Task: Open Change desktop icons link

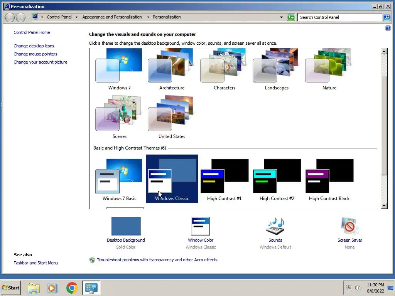Action: coord(34,46)
